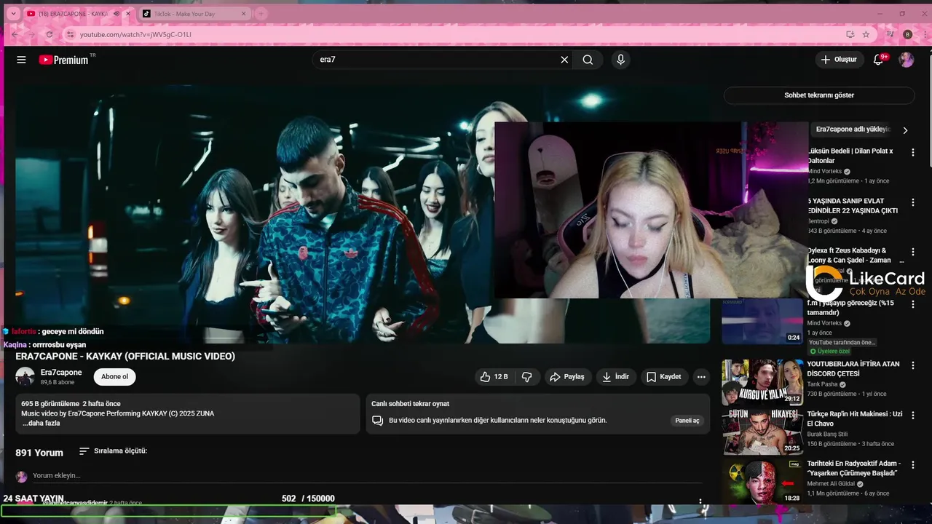Open the 0:24 members-only video thumbnail

pos(762,321)
